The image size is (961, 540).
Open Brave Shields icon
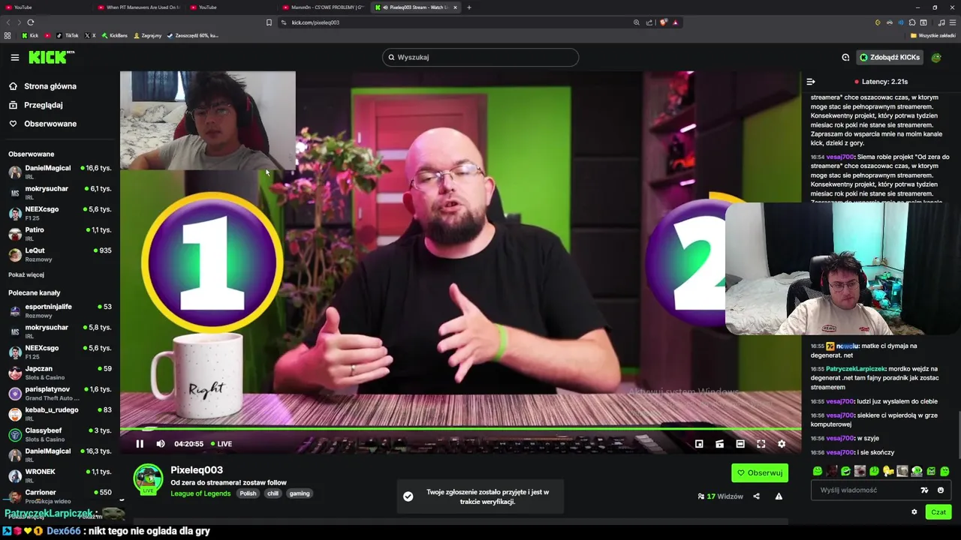click(663, 22)
